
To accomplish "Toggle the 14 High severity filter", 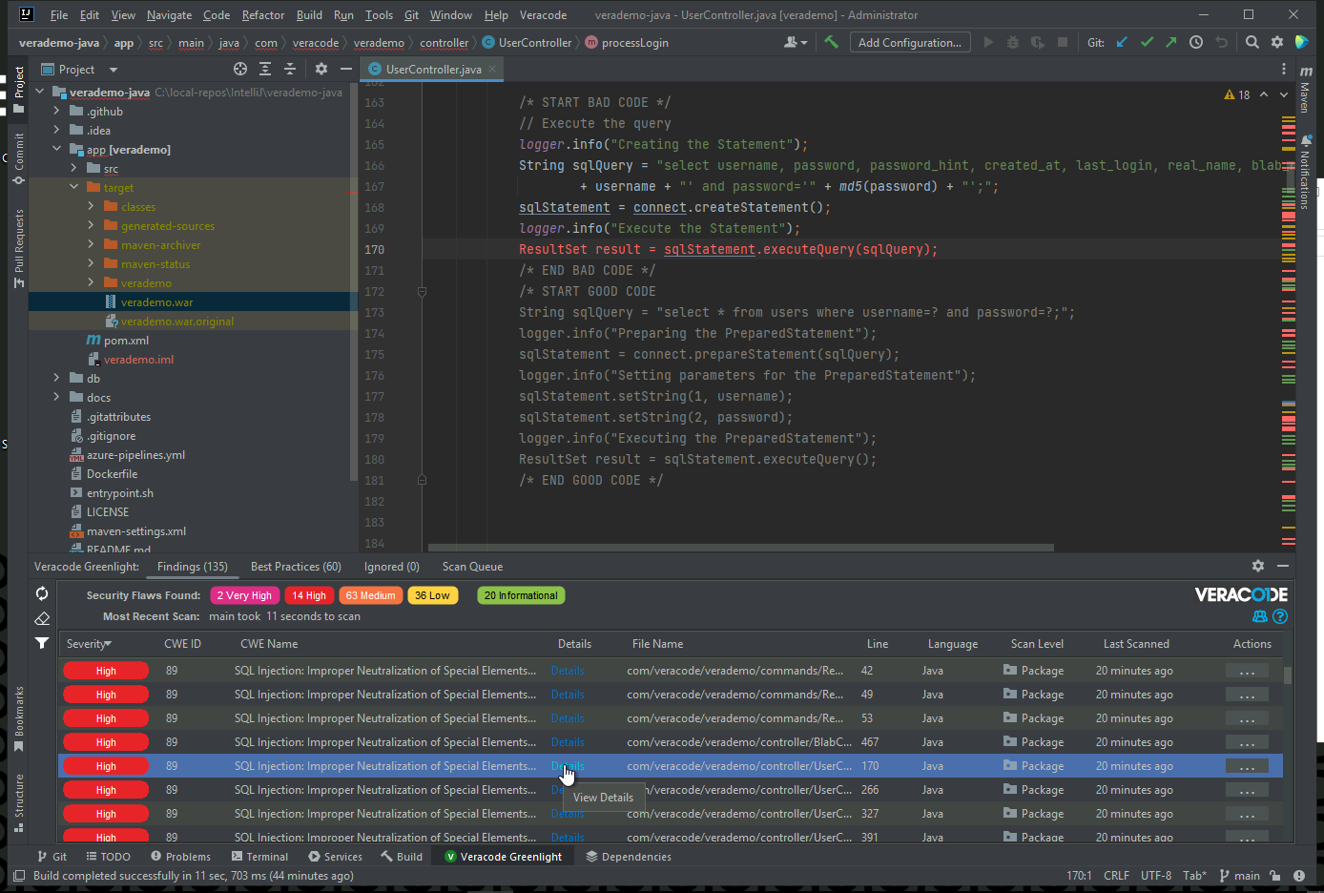I will pos(309,595).
